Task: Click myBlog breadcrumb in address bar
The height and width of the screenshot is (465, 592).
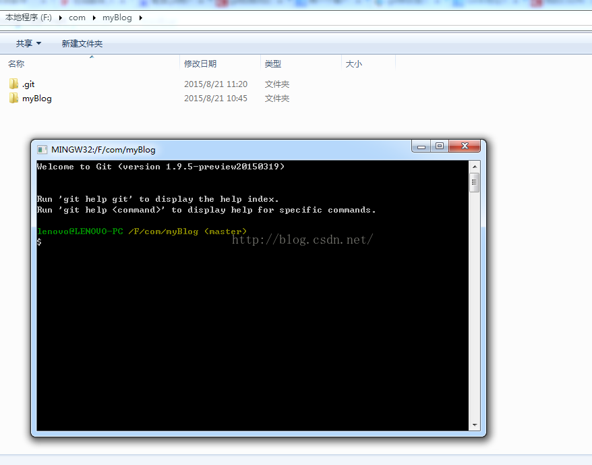Action: 117,18
